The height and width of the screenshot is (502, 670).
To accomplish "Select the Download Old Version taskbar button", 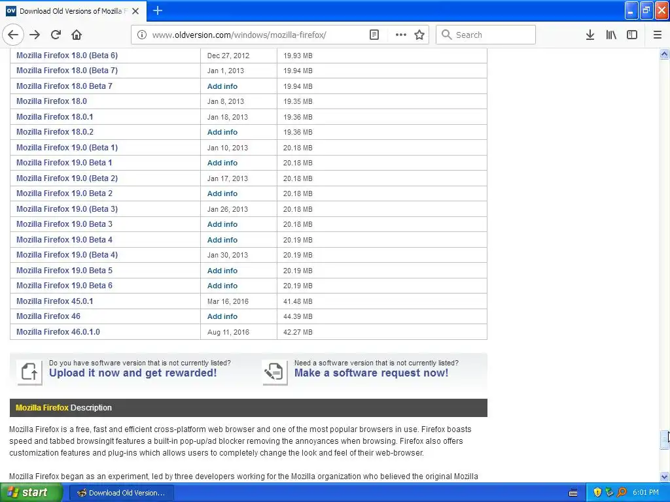I will (121, 493).
